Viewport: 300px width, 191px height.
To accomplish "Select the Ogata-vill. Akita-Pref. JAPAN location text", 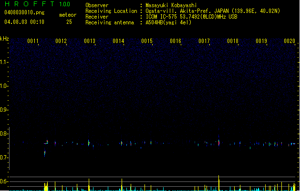I will (213, 11).
